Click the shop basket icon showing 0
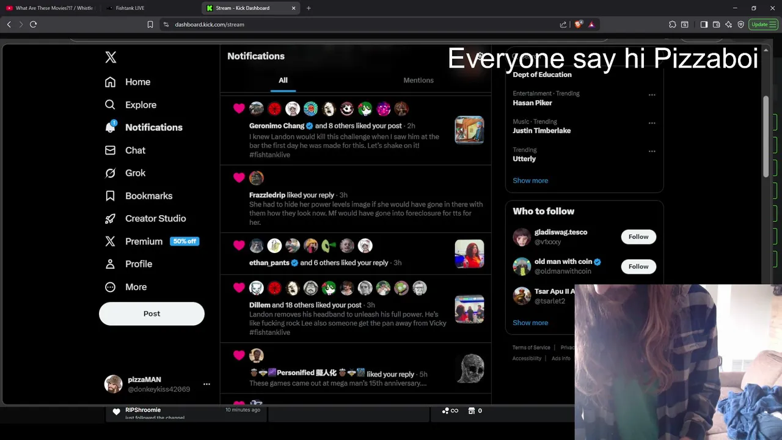The image size is (782, 440). tap(472, 411)
